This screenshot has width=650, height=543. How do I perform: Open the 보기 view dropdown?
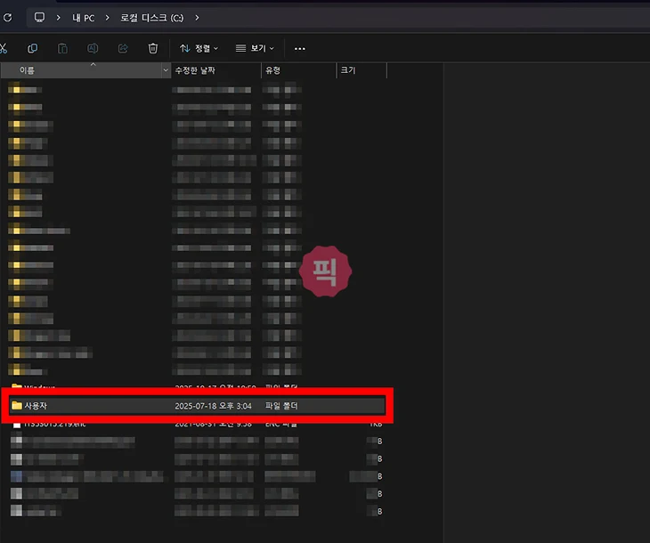tap(255, 48)
